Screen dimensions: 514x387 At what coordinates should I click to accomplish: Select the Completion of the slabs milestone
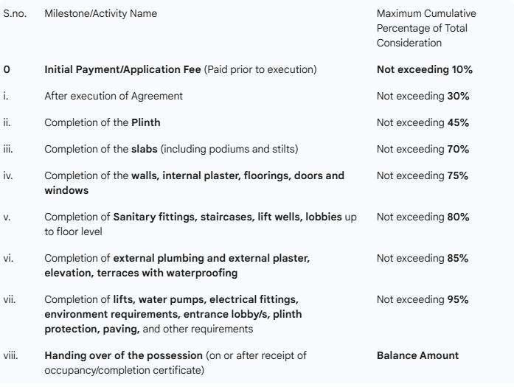tap(171, 149)
